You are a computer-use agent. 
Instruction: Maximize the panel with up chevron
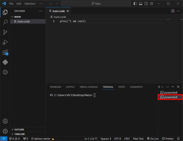[173, 87]
